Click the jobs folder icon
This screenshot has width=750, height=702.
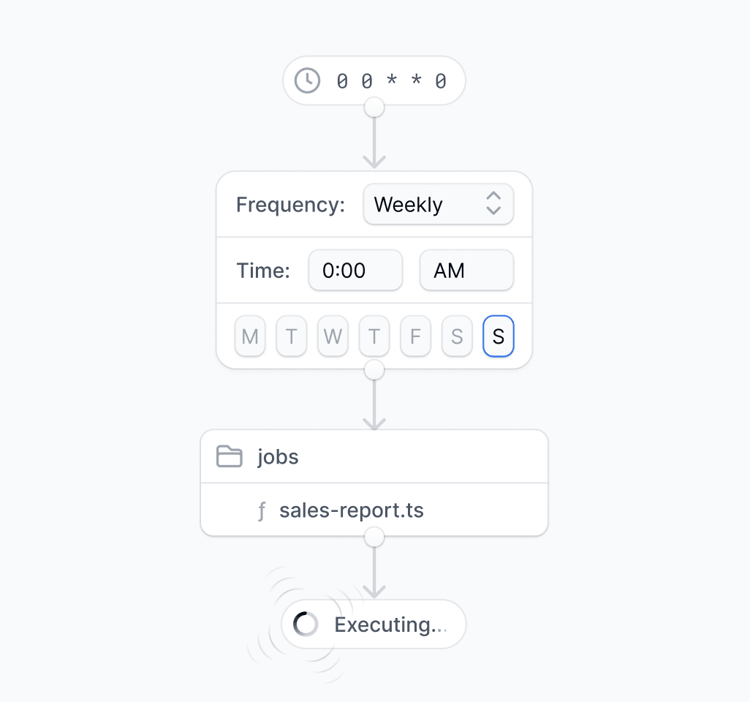tap(229, 456)
